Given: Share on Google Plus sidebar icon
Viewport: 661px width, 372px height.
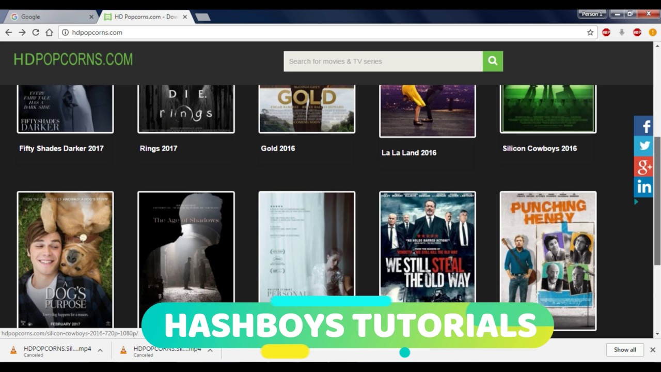Looking at the screenshot, I should tap(644, 166).
